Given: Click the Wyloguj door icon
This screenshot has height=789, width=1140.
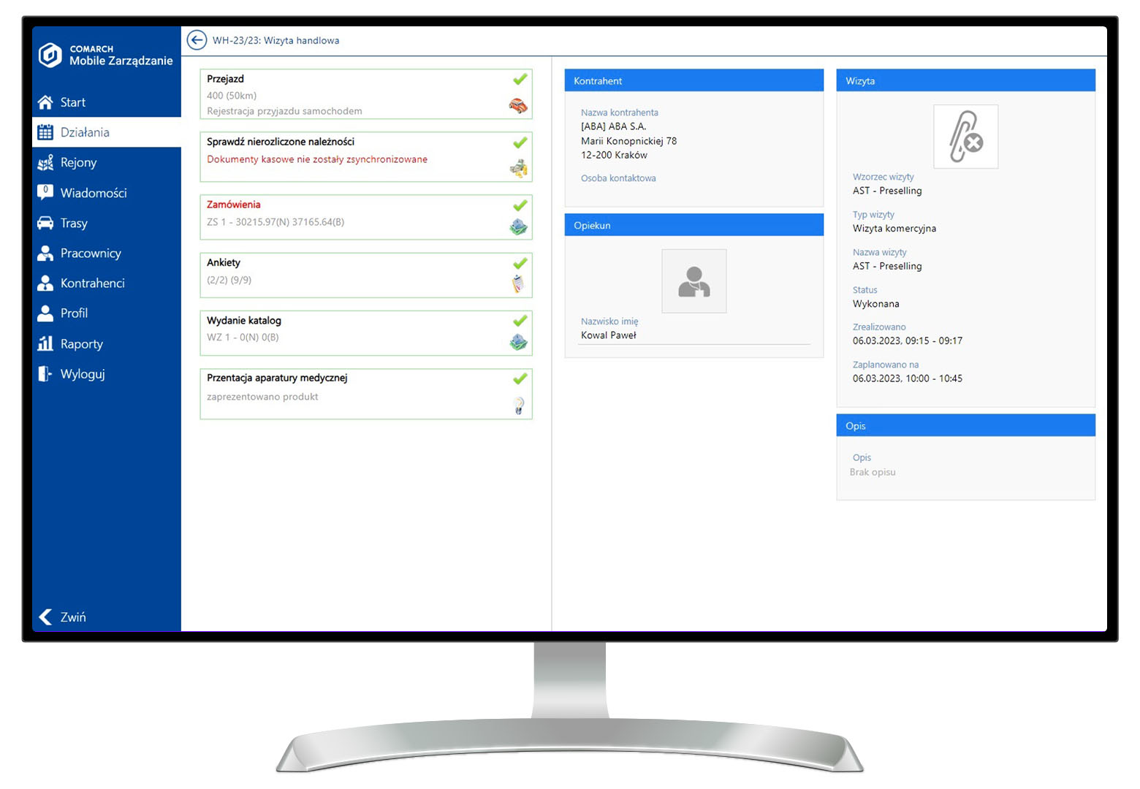Looking at the screenshot, I should [45, 373].
